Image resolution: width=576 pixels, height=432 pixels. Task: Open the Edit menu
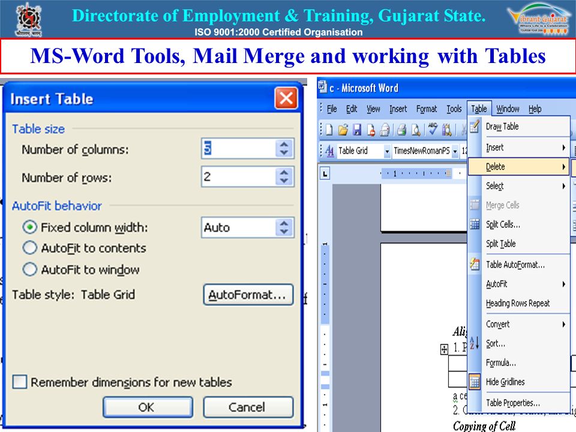[x=352, y=109]
